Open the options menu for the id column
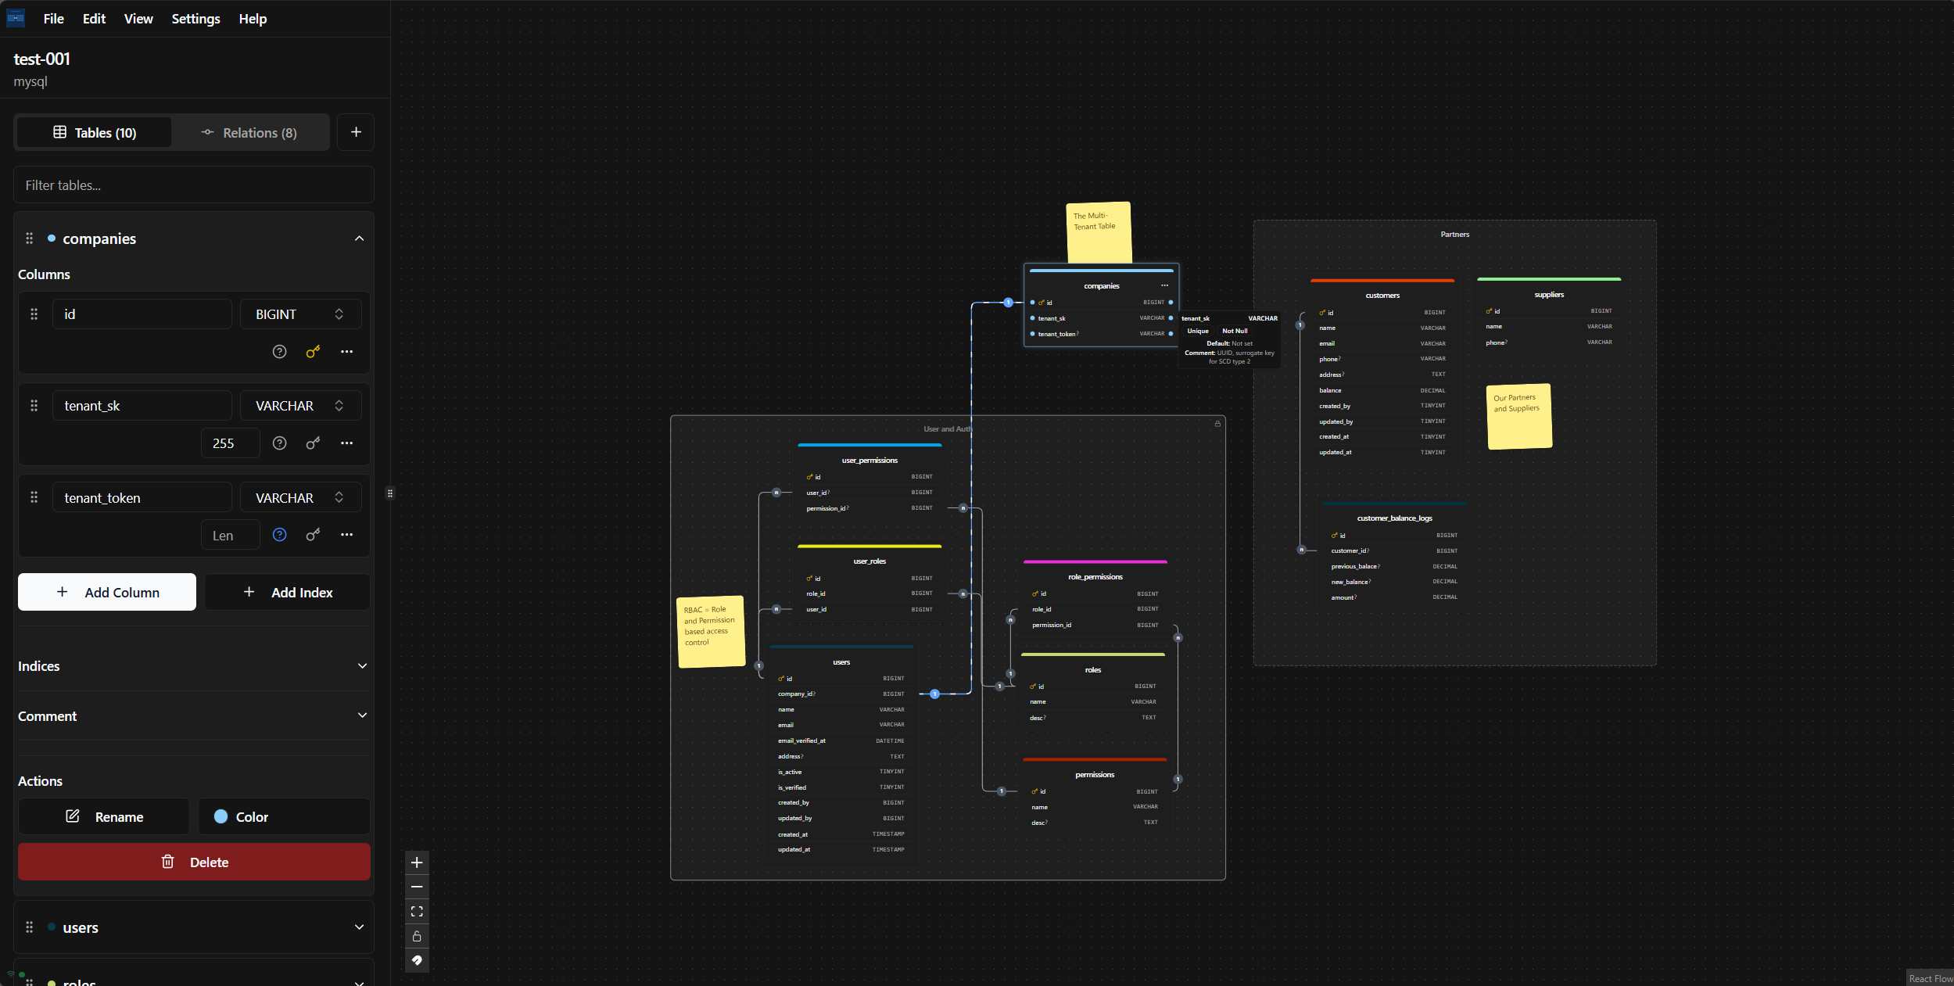The height and width of the screenshot is (986, 1954). tap(347, 352)
